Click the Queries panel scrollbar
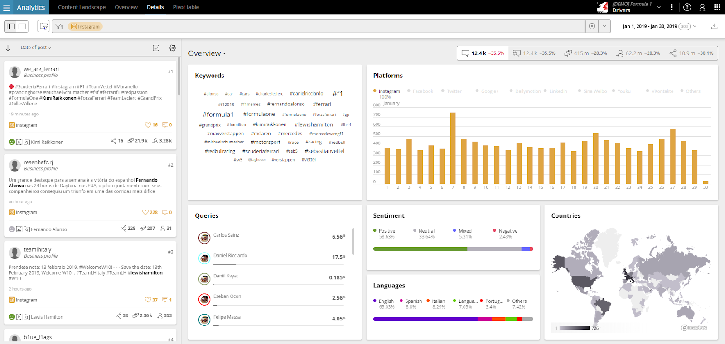Screen dimensions: 725x344 coord(353,241)
